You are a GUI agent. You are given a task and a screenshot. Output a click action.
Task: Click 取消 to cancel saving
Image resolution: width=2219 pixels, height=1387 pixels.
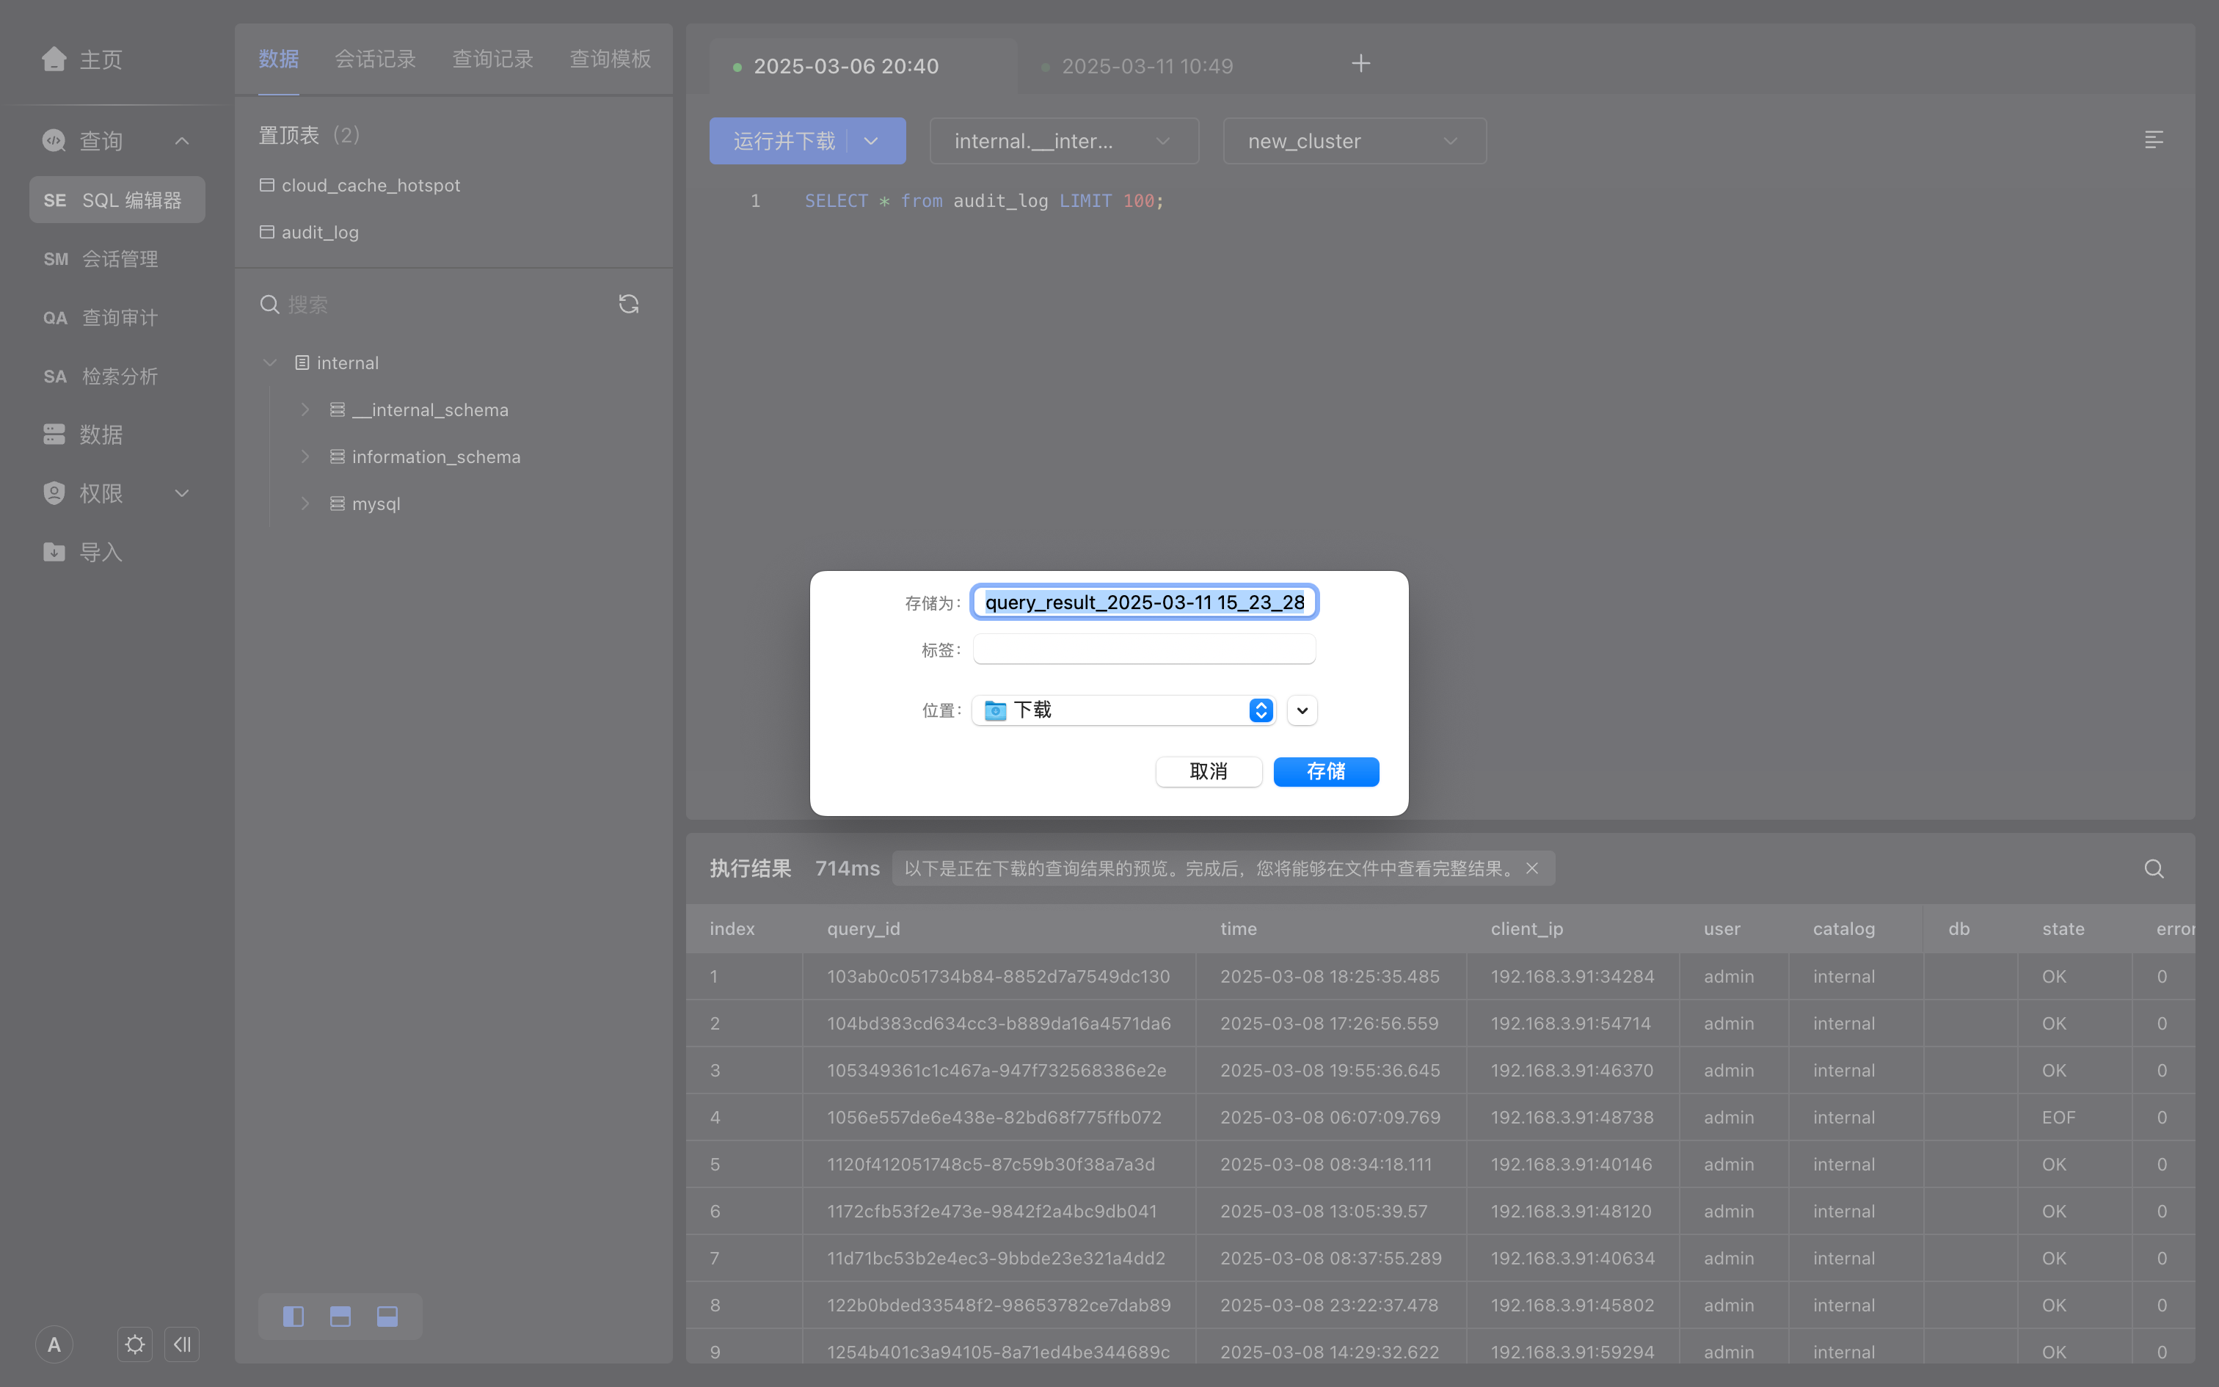click(x=1209, y=772)
